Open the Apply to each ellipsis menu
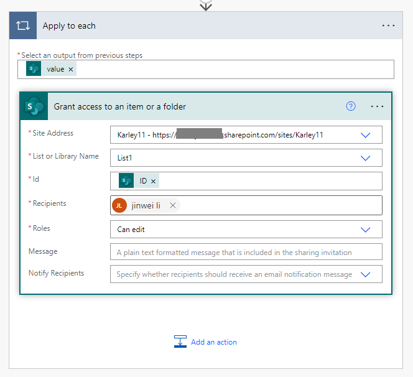Screen dimensions: 413x377 coord(388,26)
